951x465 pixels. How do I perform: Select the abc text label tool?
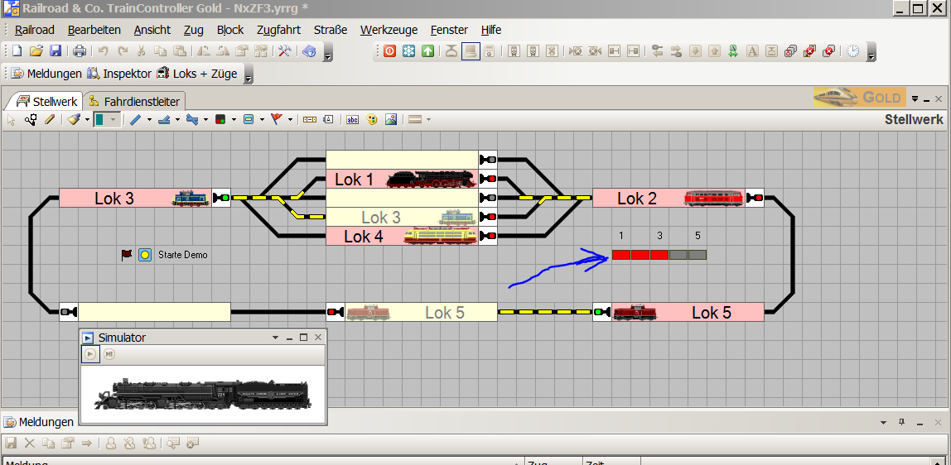[x=352, y=119]
